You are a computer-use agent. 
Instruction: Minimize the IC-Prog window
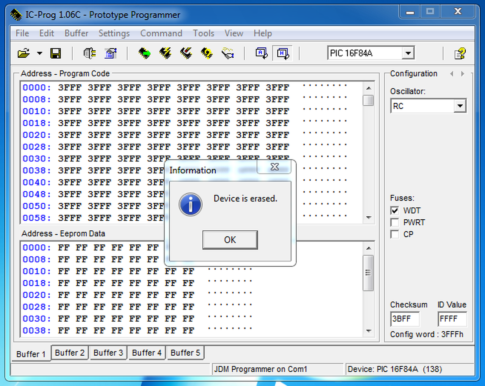tap(410, 12)
